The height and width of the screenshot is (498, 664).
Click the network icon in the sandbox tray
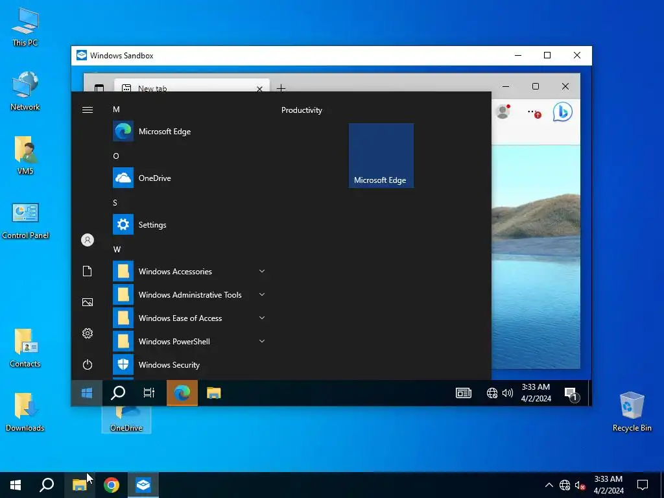tap(492, 393)
